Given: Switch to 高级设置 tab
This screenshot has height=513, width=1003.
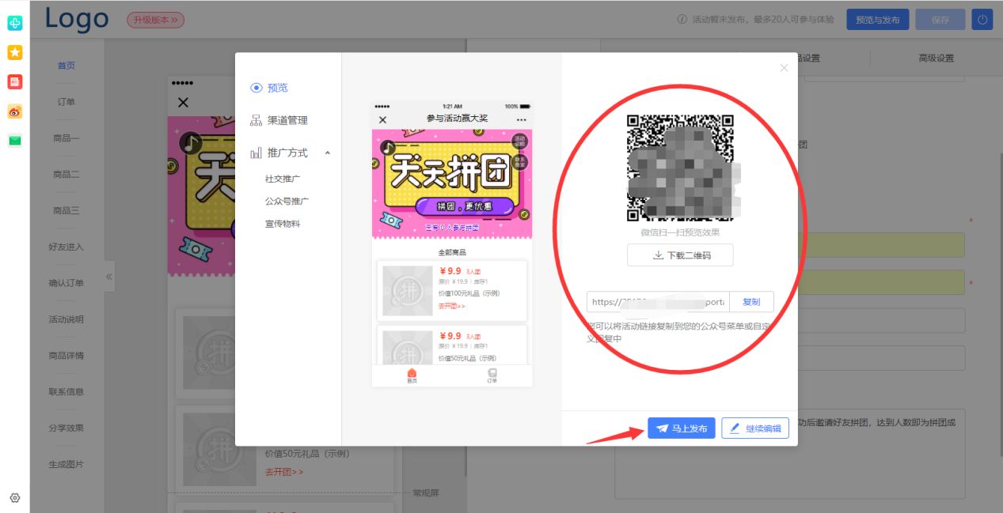Looking at the screenshot, I should [x=936, y=58].
